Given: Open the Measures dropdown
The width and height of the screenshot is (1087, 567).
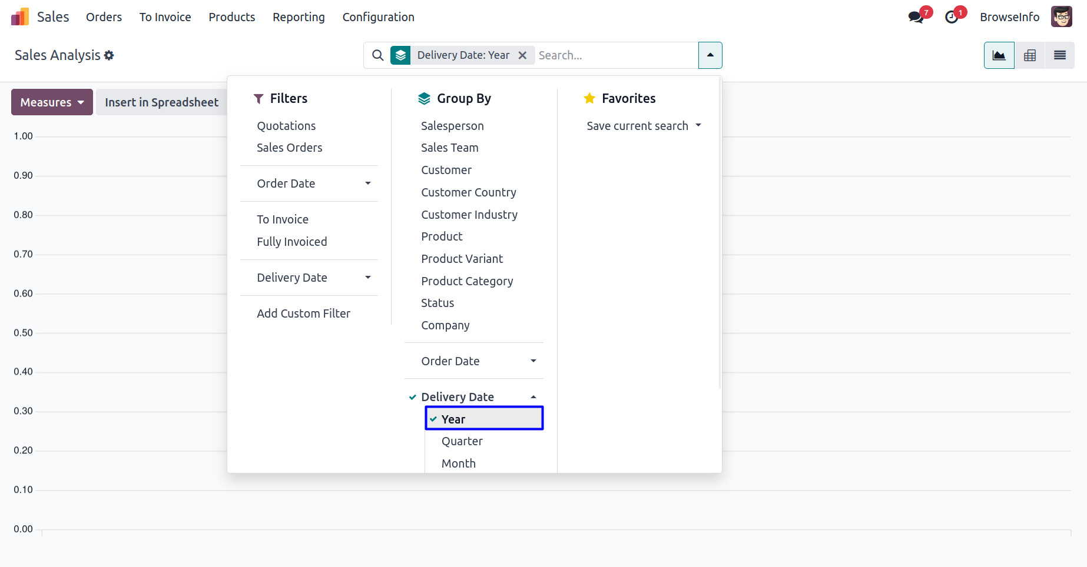Looking at the screenshot, I should coord(52,102).
